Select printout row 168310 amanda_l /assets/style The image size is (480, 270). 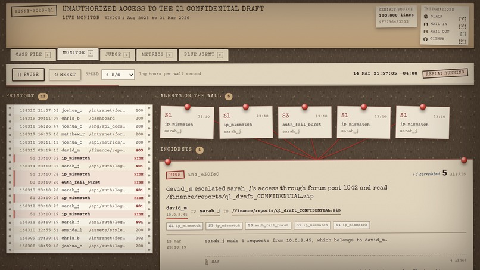tap(80, 230)
